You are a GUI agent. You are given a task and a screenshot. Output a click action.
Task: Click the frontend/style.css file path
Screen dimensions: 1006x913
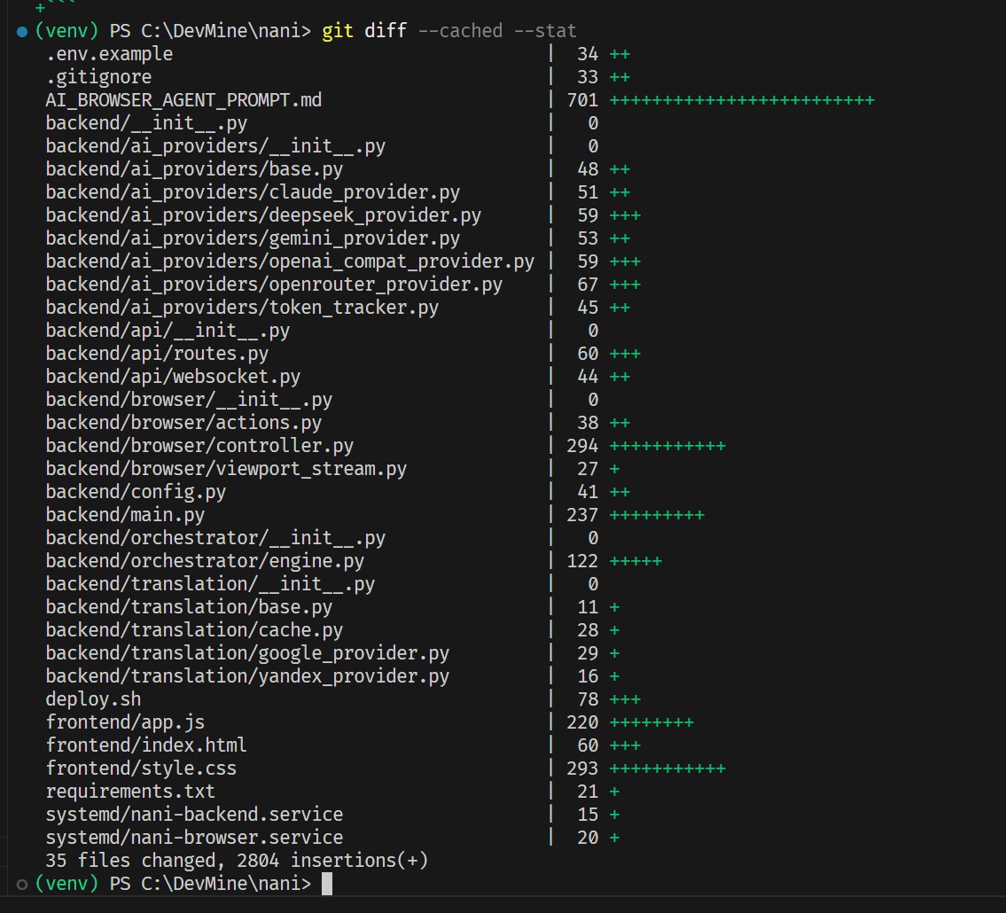pos(141,769)
